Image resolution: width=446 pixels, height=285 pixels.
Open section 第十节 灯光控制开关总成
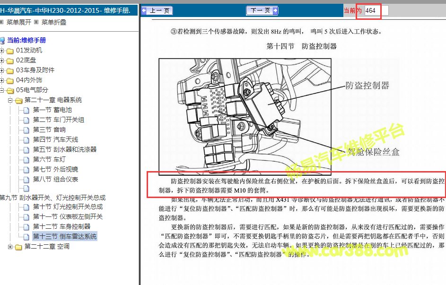click(x=68, y=207)
